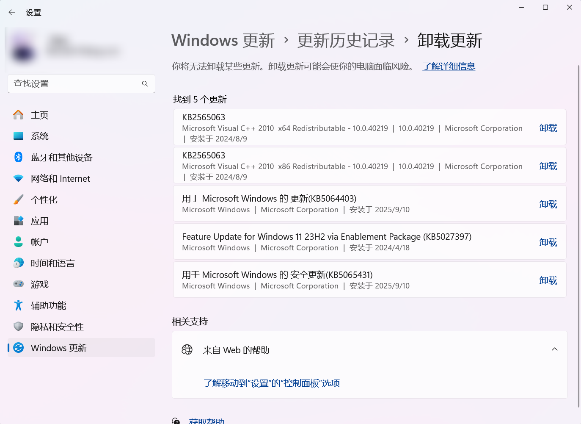Open the 获取帮助 link
The image size is (581, 424).
[x=207, y=421]
